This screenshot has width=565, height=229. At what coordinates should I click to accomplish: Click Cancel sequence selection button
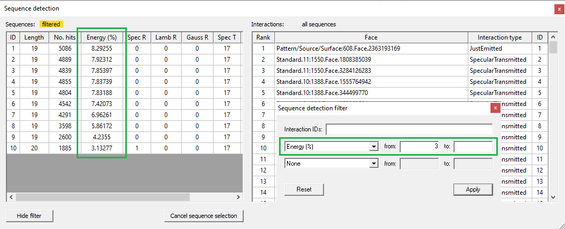point(204,216)
